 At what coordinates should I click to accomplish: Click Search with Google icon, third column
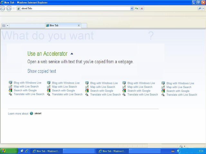pyautogui.click(x=87, y=90)
